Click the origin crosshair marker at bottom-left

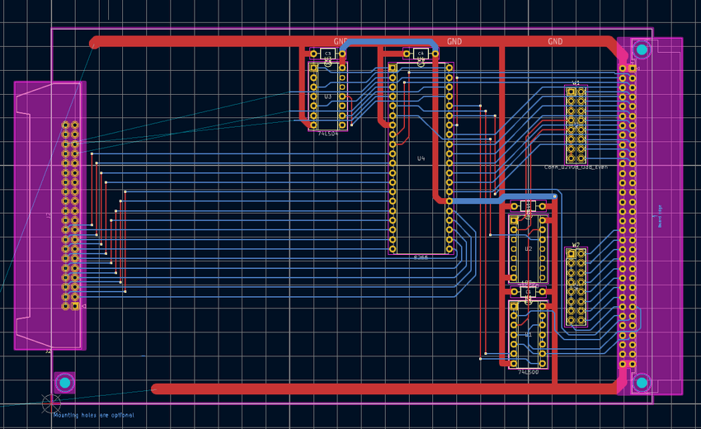51,403
